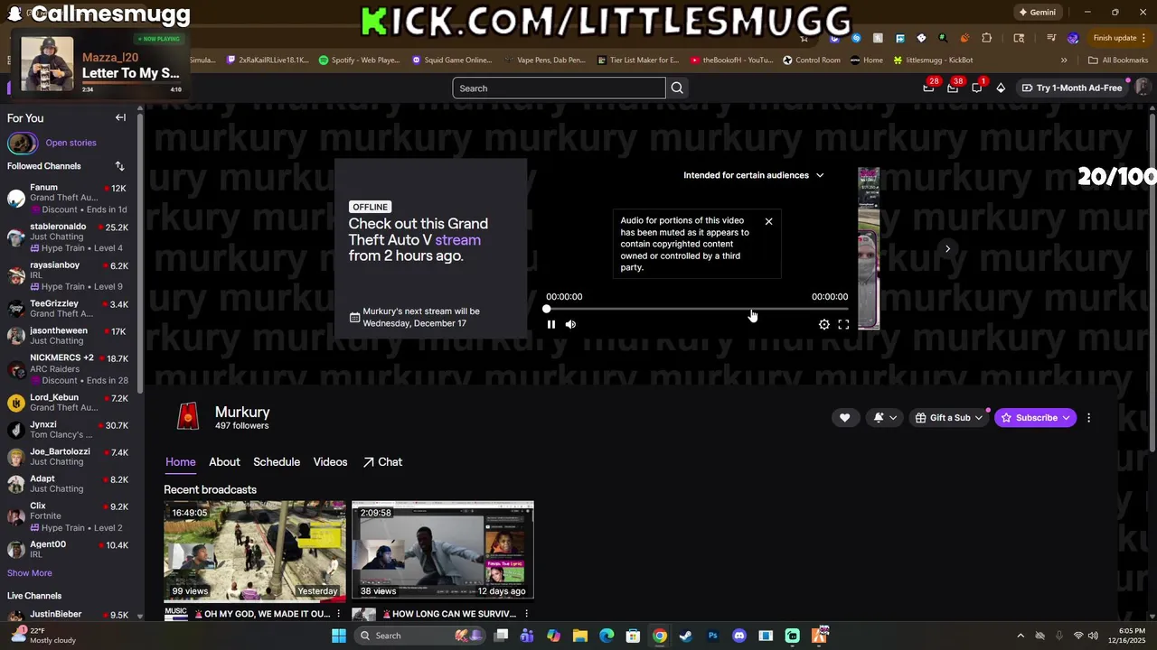Click the search magnifier button
Image resolution: width=1157 pixels, height=650 pixels.
pyautogui.click(x=677, y=88)
